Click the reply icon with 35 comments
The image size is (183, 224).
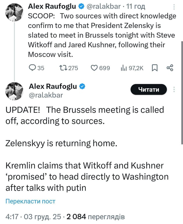pos(33,68)
